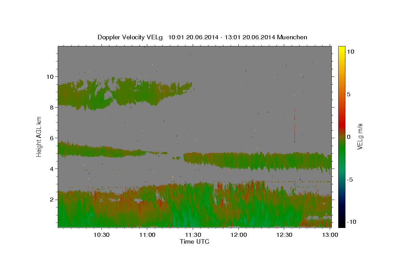
Task: Click the 12:00 time tick label
Action: pos(238,235)
